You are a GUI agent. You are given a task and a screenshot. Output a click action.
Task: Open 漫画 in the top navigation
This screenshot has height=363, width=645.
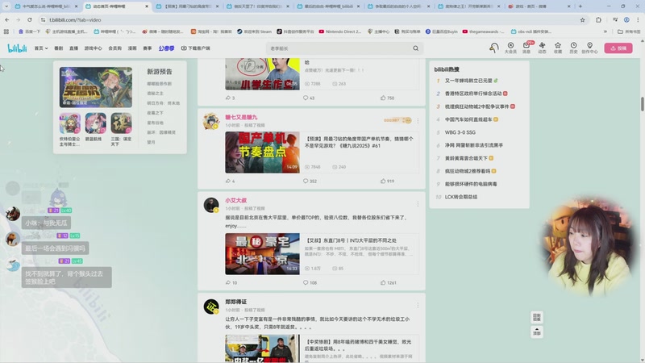pyautogui.click(x=132, y=48)
